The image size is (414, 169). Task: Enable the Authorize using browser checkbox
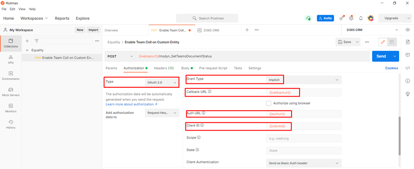point(269,103)
